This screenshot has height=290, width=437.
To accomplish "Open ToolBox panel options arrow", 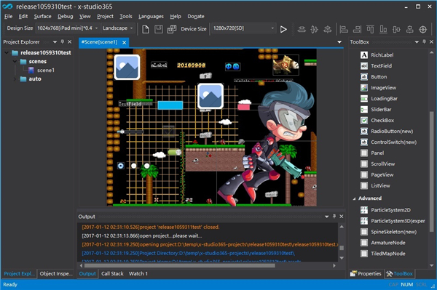I will coord(417,42).
